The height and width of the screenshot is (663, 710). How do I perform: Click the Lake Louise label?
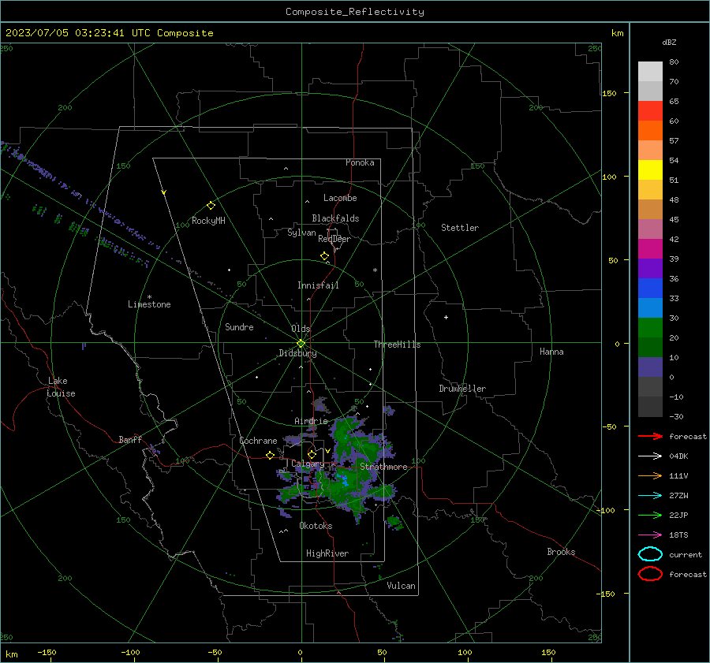click(61, 387)
